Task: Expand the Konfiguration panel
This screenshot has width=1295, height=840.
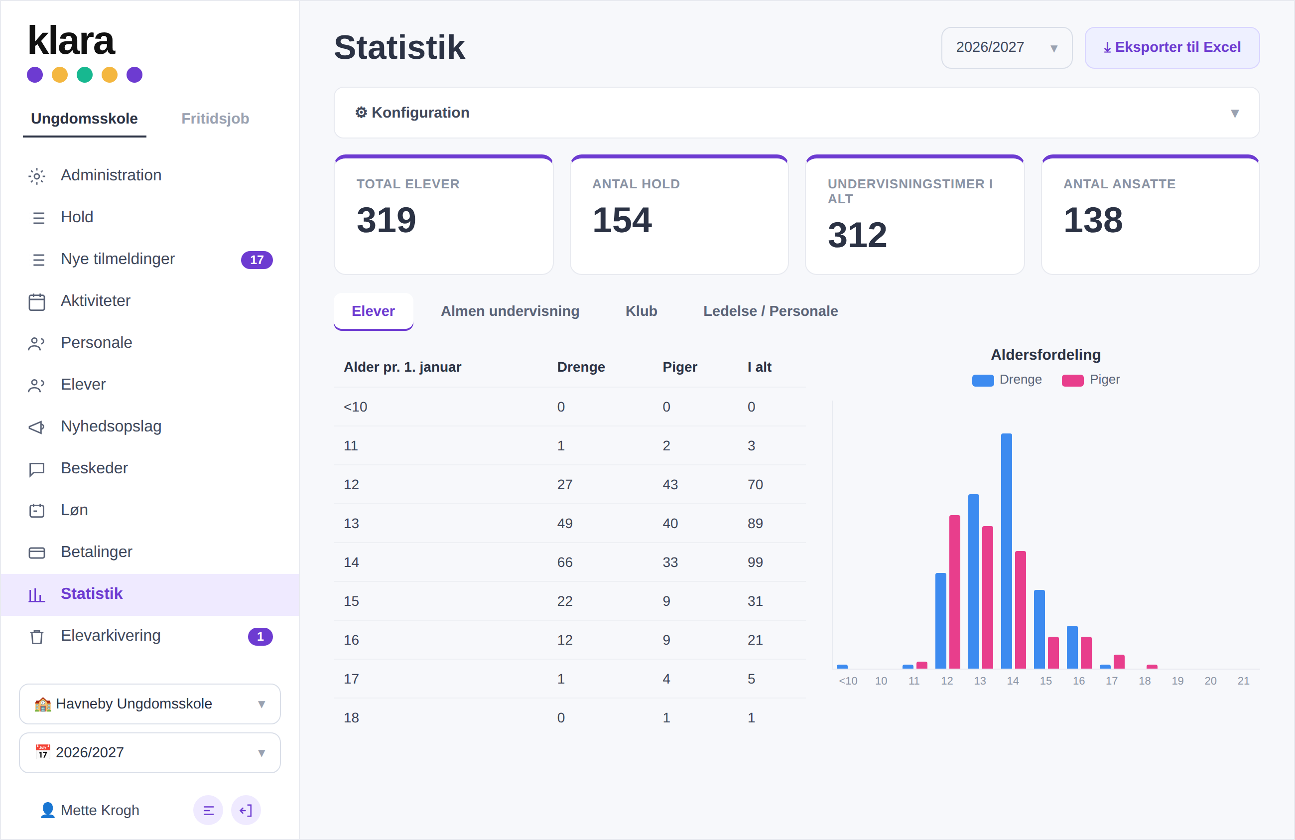Action: click(x=796, y=113)
